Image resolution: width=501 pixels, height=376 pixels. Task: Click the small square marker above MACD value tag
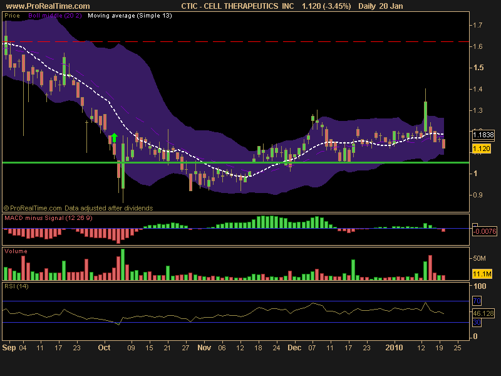pos(475,226)
